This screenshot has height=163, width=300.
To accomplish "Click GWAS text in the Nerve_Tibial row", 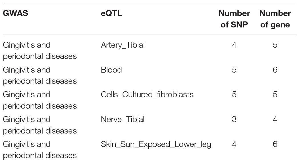I will (40, 125).
